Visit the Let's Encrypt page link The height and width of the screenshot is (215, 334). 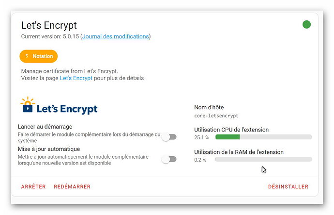[76, 78]
